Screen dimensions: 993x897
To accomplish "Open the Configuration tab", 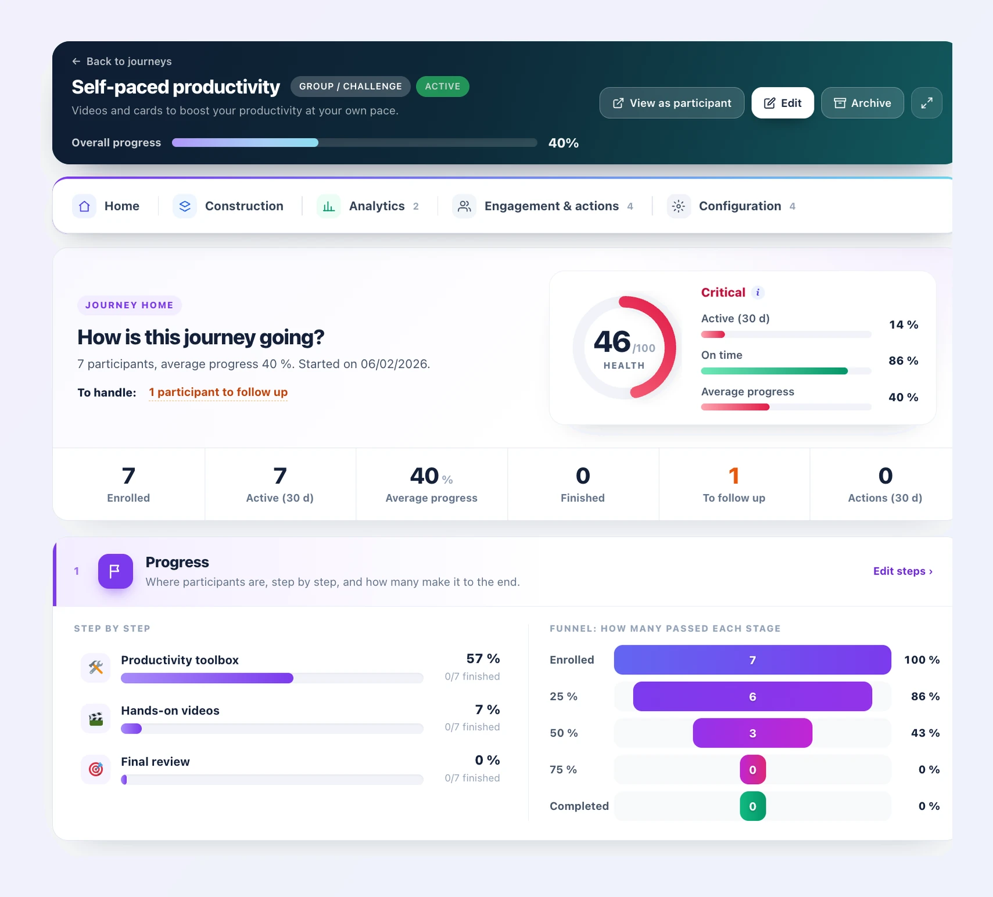I will click(732, 206).
